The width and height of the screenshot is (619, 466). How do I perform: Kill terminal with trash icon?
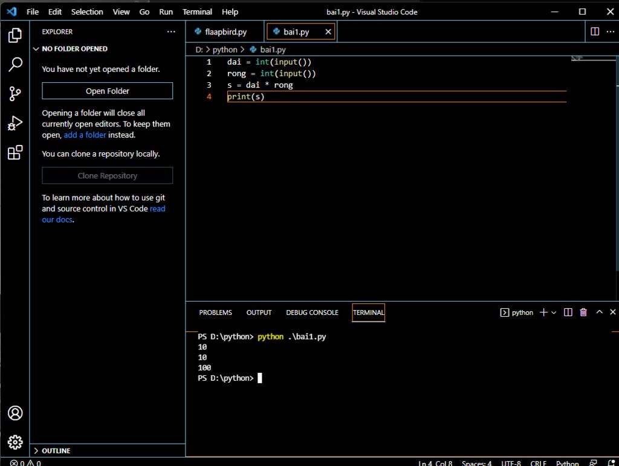pyautogui.click(x=583, y=312)
